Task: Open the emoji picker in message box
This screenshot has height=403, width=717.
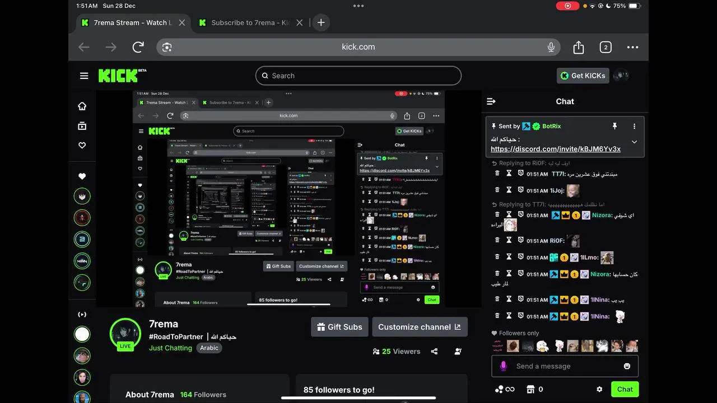Action: click(627, 366)
